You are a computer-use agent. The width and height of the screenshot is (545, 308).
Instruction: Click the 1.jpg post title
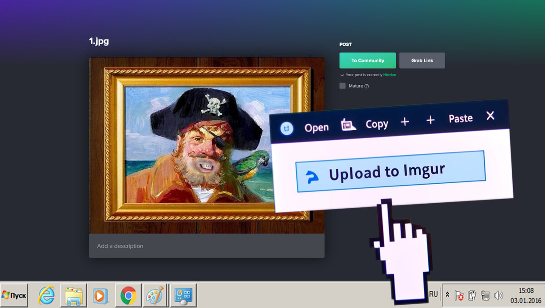[x=99, y=41]
